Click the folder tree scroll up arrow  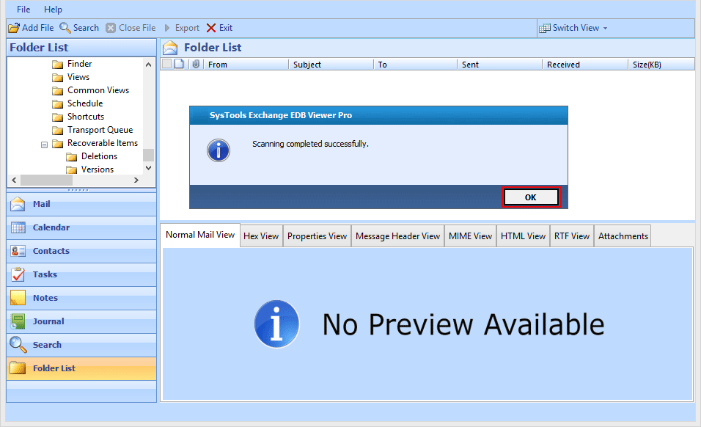tap(148, 65)
